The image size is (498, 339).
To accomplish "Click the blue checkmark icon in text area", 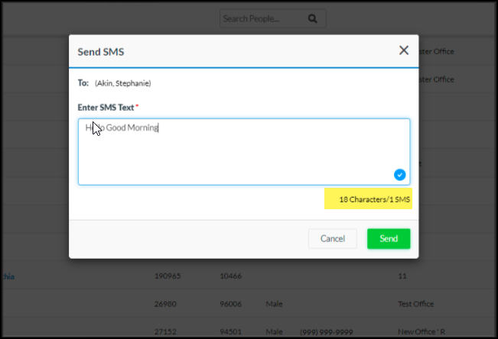I will 399,175.
